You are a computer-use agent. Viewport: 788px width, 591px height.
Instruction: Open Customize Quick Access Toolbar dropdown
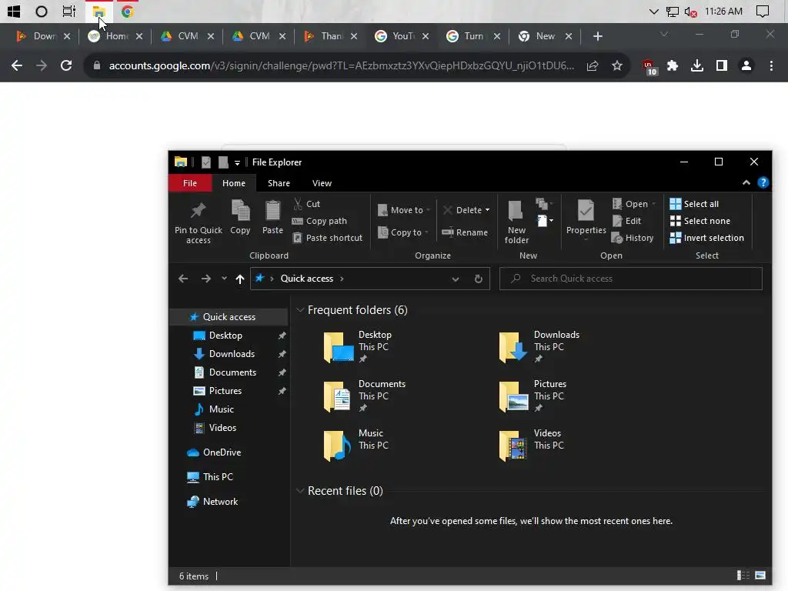pos(237,162)
